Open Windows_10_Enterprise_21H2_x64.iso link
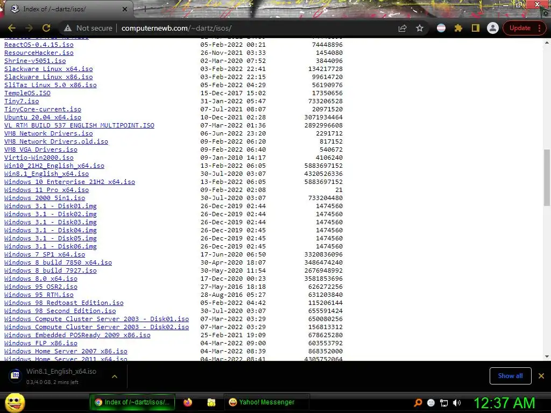551x413 pixels. 69,182
